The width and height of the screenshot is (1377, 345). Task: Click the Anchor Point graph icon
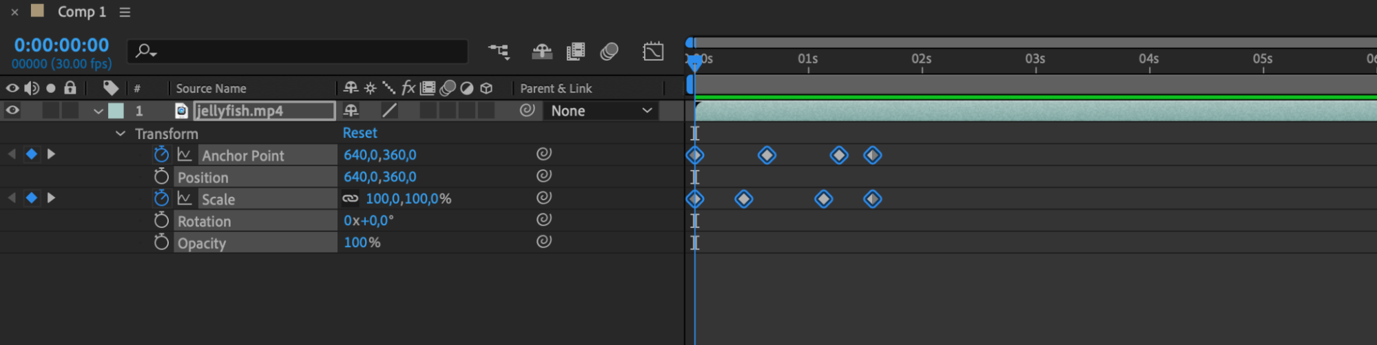click(185, 155)
